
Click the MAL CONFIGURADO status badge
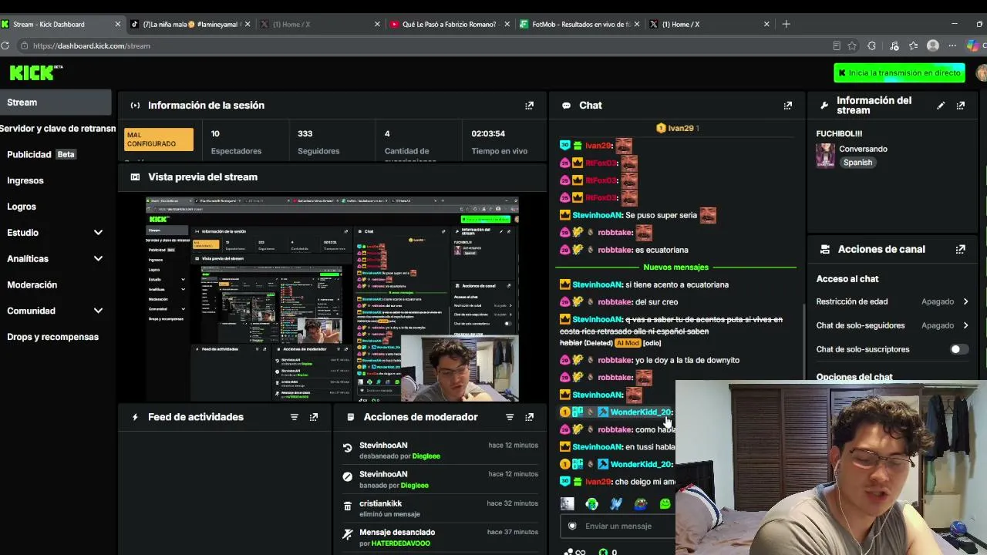[159, 140]
